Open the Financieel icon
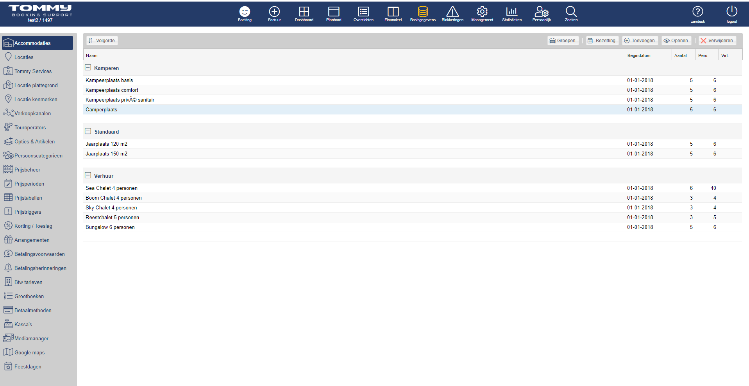 pyautogui.click(x=393, y=12)
